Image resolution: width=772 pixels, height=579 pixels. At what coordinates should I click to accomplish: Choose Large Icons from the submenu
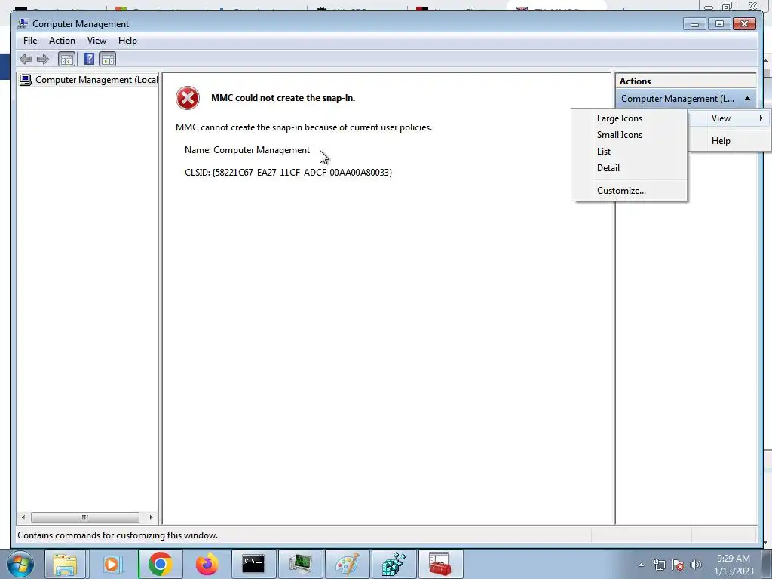[x=630, y=118]
